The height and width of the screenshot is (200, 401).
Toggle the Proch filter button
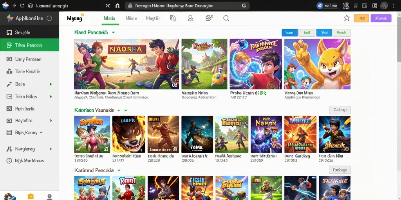(x=341, y=33)
